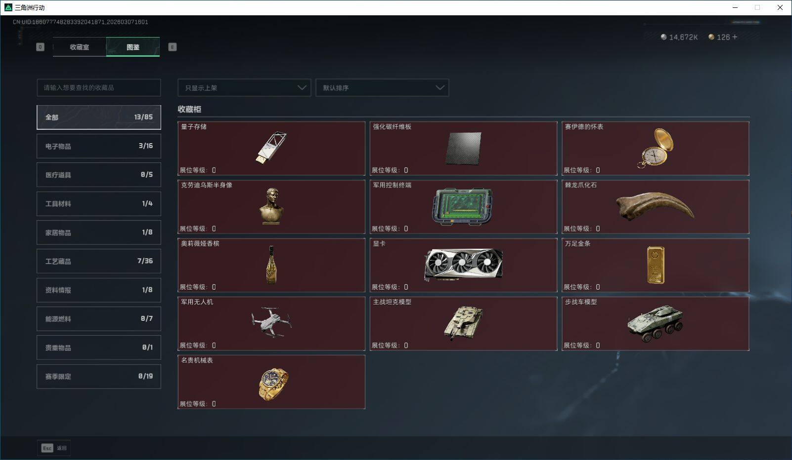
Task: Open the 军用控制终端 item icon
Action: click(463, 206)
